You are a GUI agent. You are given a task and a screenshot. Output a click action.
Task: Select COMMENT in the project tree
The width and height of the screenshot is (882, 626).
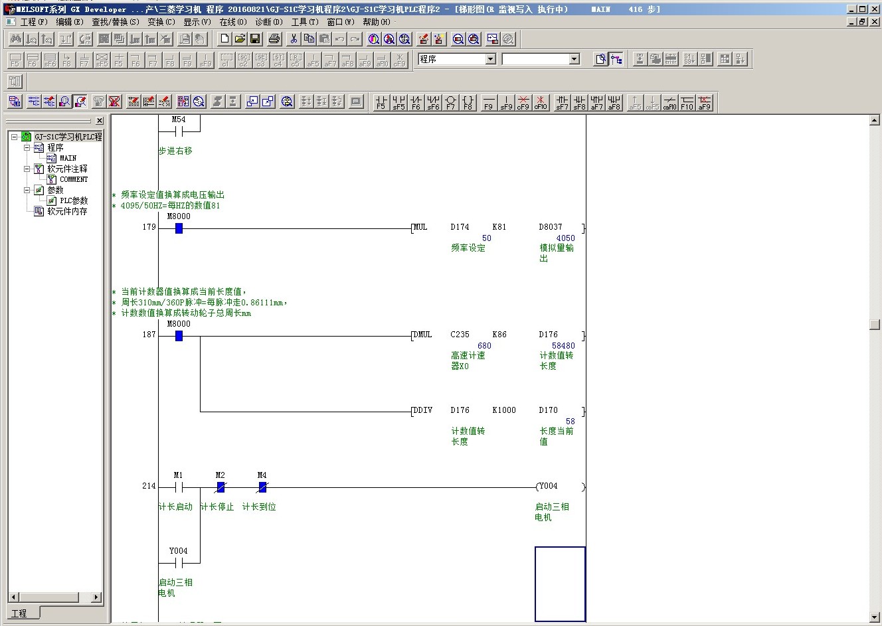pyautogui.click(x=74, y=179)
